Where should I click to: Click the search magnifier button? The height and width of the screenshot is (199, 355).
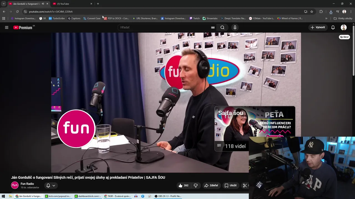click(x=222, y=27)
